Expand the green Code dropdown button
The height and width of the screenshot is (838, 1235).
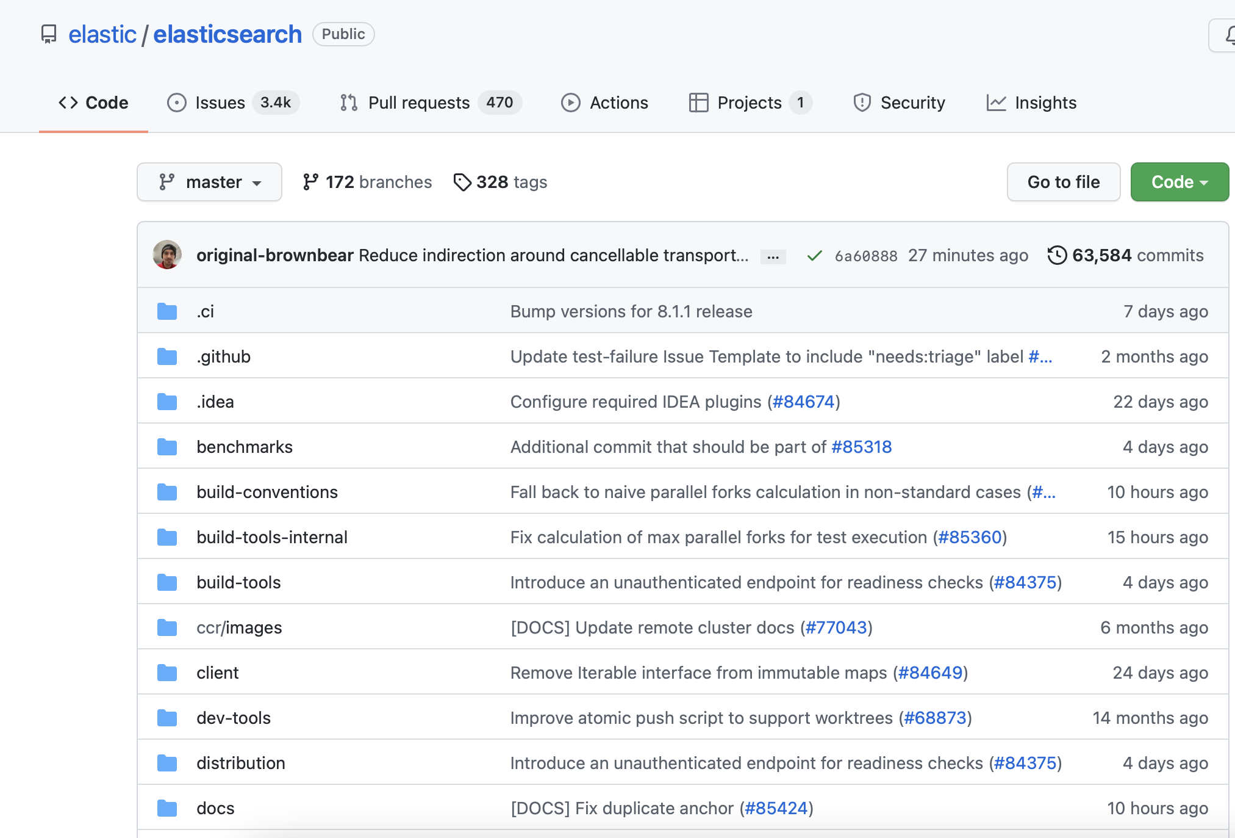[1179, 182]
